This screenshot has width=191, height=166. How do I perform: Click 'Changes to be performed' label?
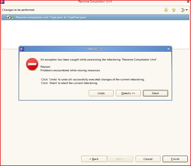pos(18,10)
